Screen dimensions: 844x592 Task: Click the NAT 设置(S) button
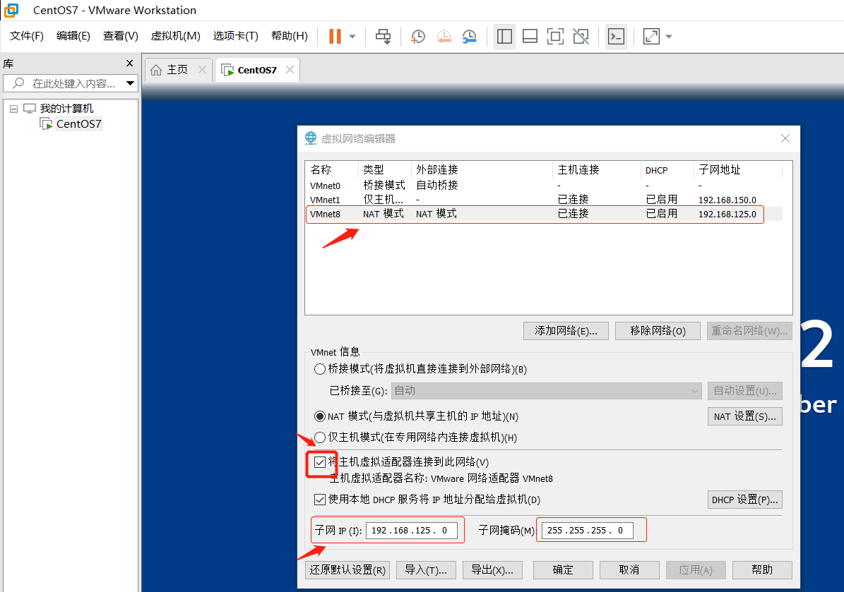click(744, 416)
